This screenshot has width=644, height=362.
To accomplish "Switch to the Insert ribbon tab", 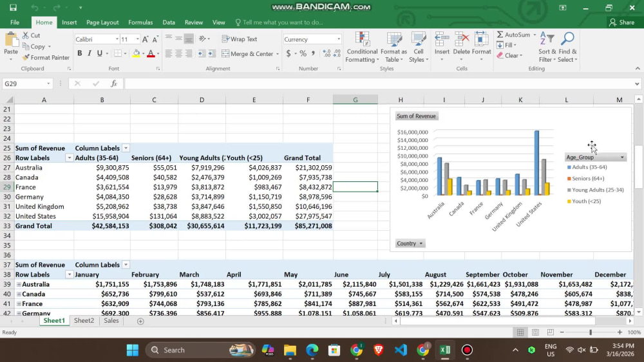I will pos(70,22).
